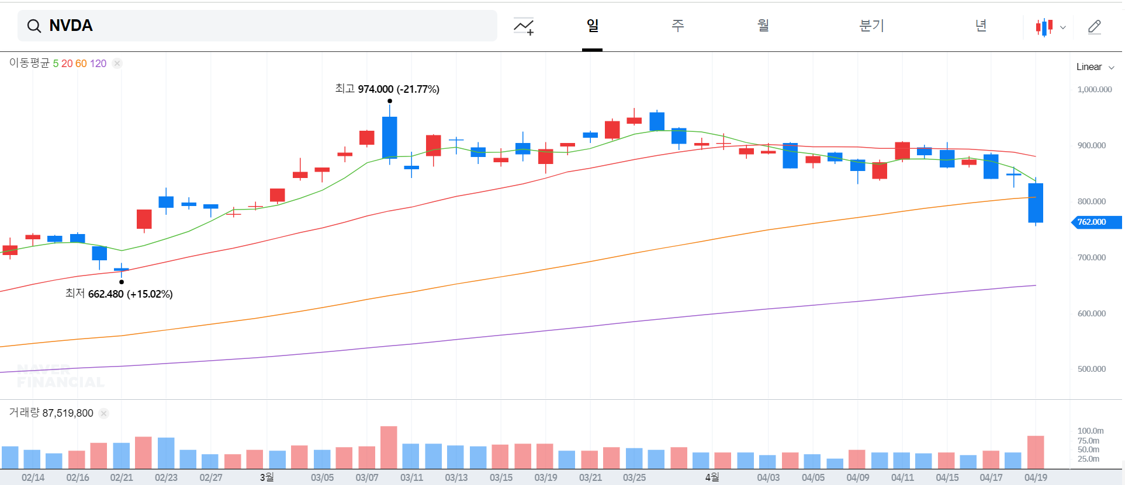Screen dimensions: 1125x485
Task: Select the 60-day moving average label
Action: 81,64
